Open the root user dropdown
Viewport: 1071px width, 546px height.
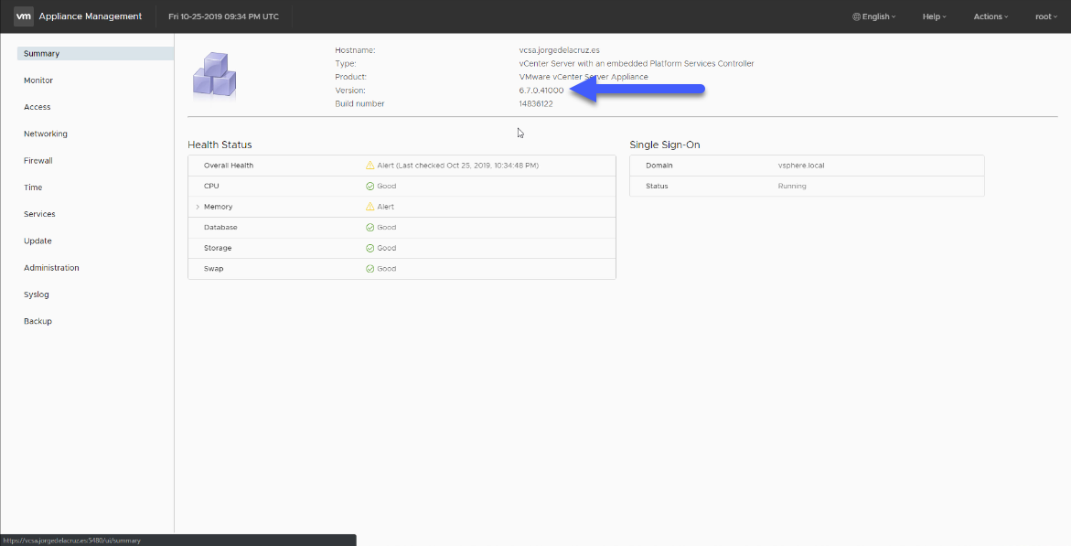point(1046,16)
